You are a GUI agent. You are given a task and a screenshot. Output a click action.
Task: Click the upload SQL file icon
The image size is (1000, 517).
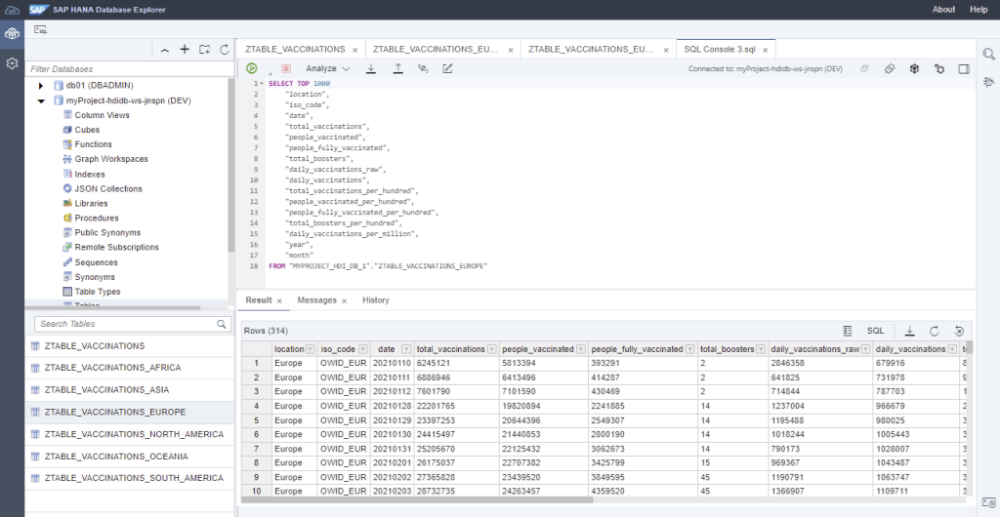tap(398, 68)
